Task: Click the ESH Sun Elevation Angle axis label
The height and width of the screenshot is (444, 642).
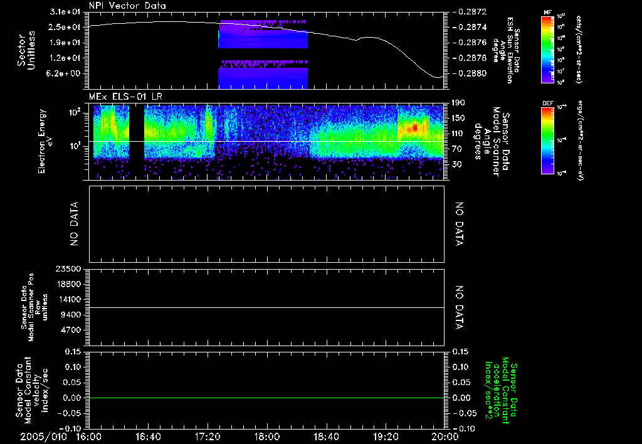Action: [506, 50]
